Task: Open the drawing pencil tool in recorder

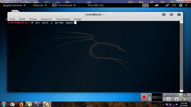Action: (181, 99)
